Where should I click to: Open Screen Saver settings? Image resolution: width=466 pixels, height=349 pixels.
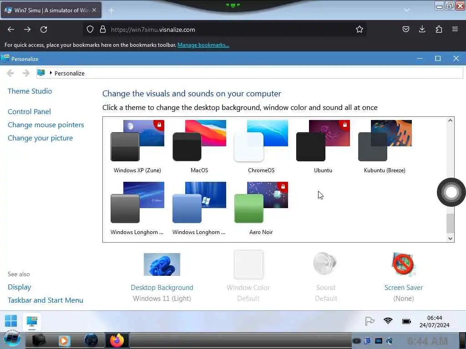(403, 277)
